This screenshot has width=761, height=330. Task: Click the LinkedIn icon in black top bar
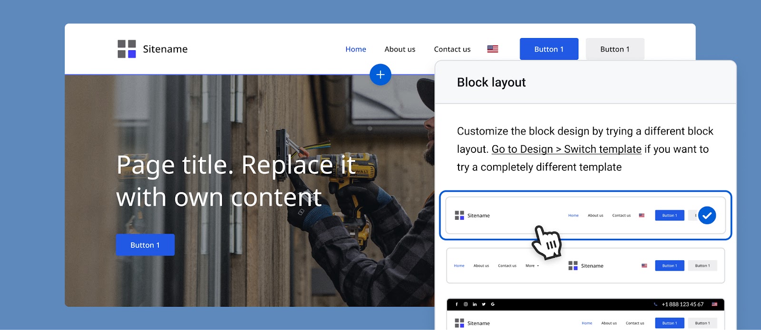475,304
